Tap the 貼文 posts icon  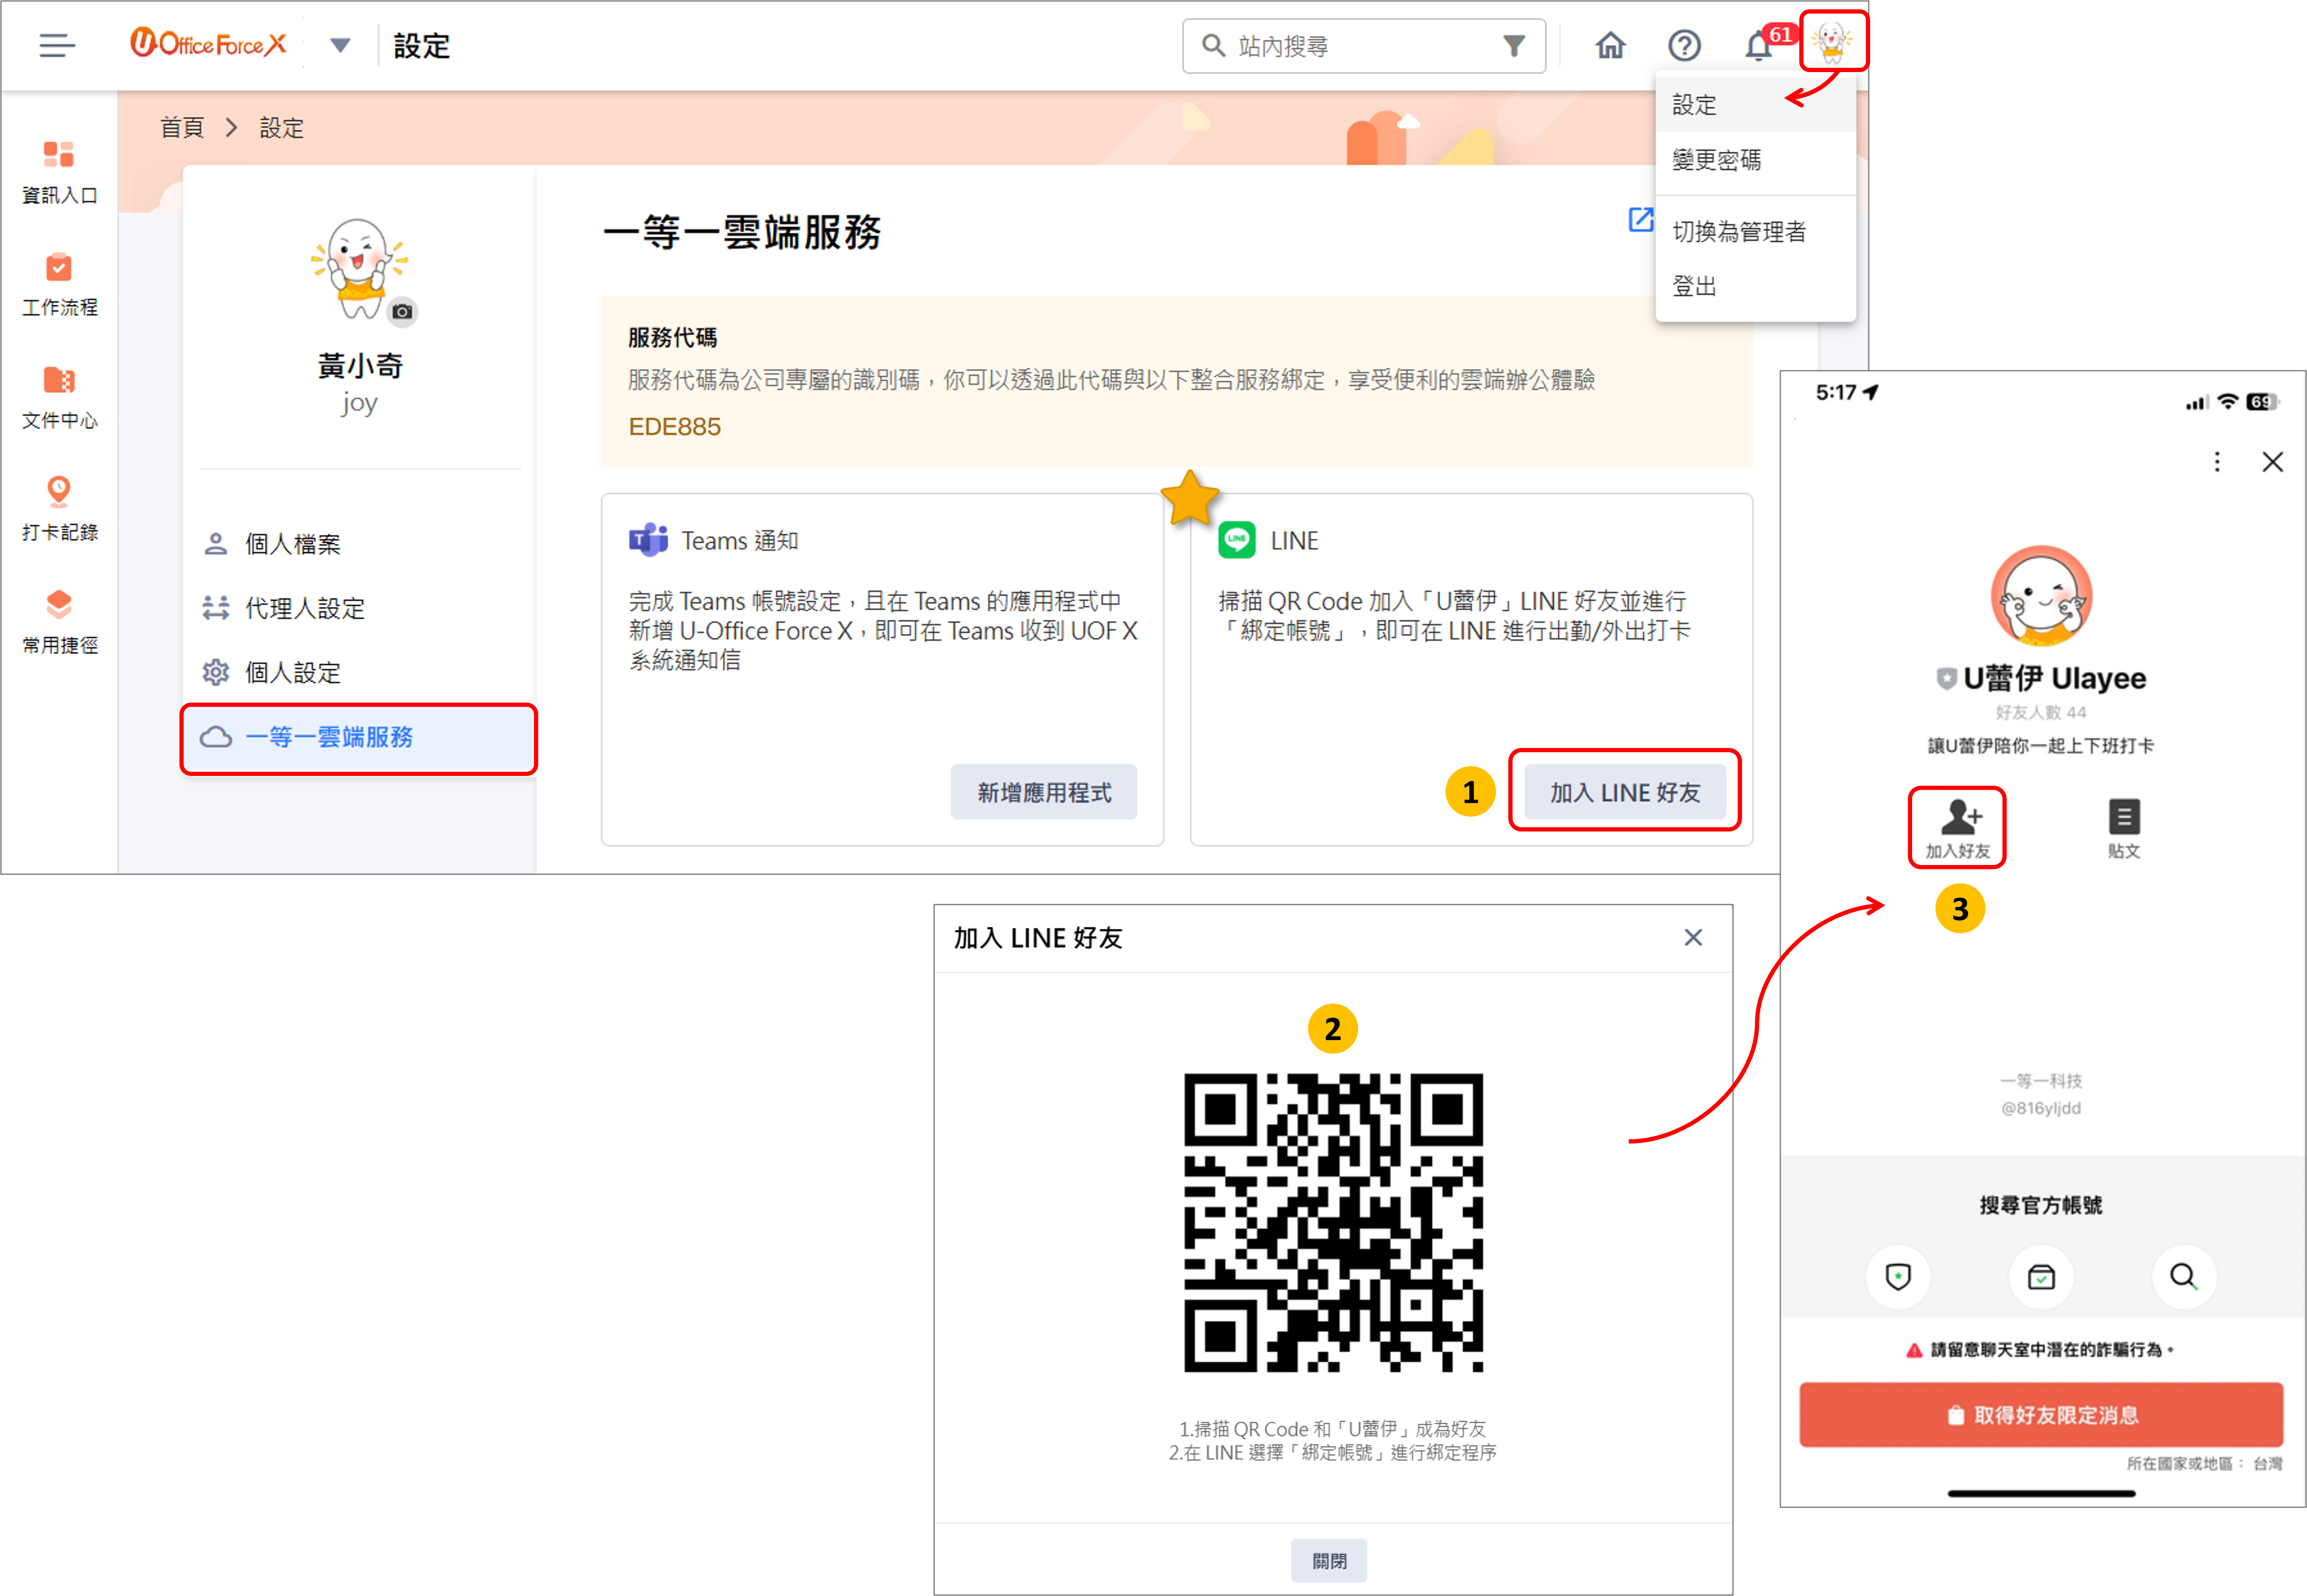tap(2124, 828)
